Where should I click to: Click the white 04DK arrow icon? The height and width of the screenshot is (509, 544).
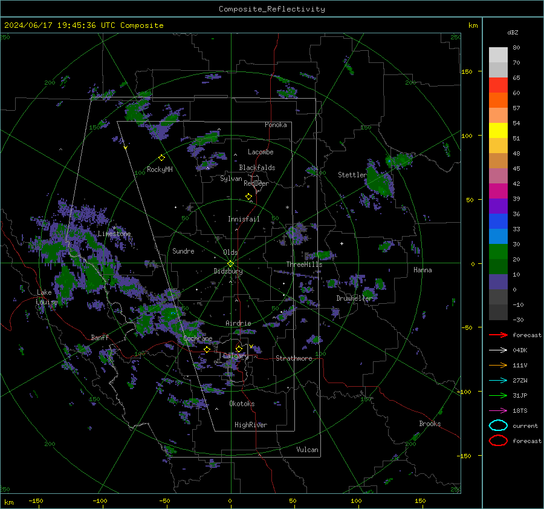(x=498, y=350)
